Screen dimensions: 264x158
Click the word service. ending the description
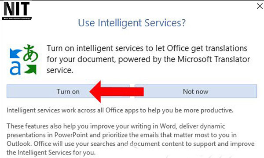point(60,70)
